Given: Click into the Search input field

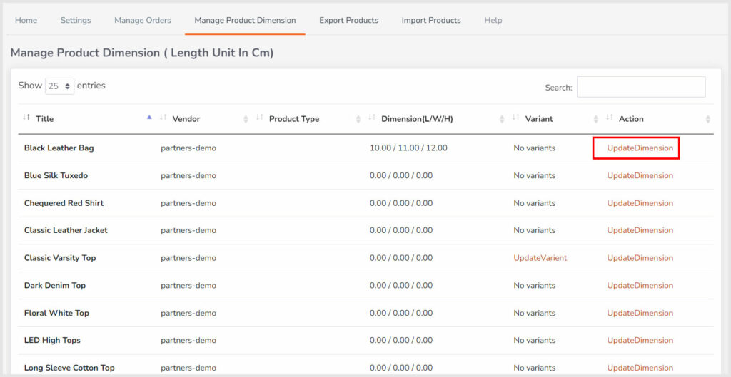Looking at the screenshot, I should (640, 87).
